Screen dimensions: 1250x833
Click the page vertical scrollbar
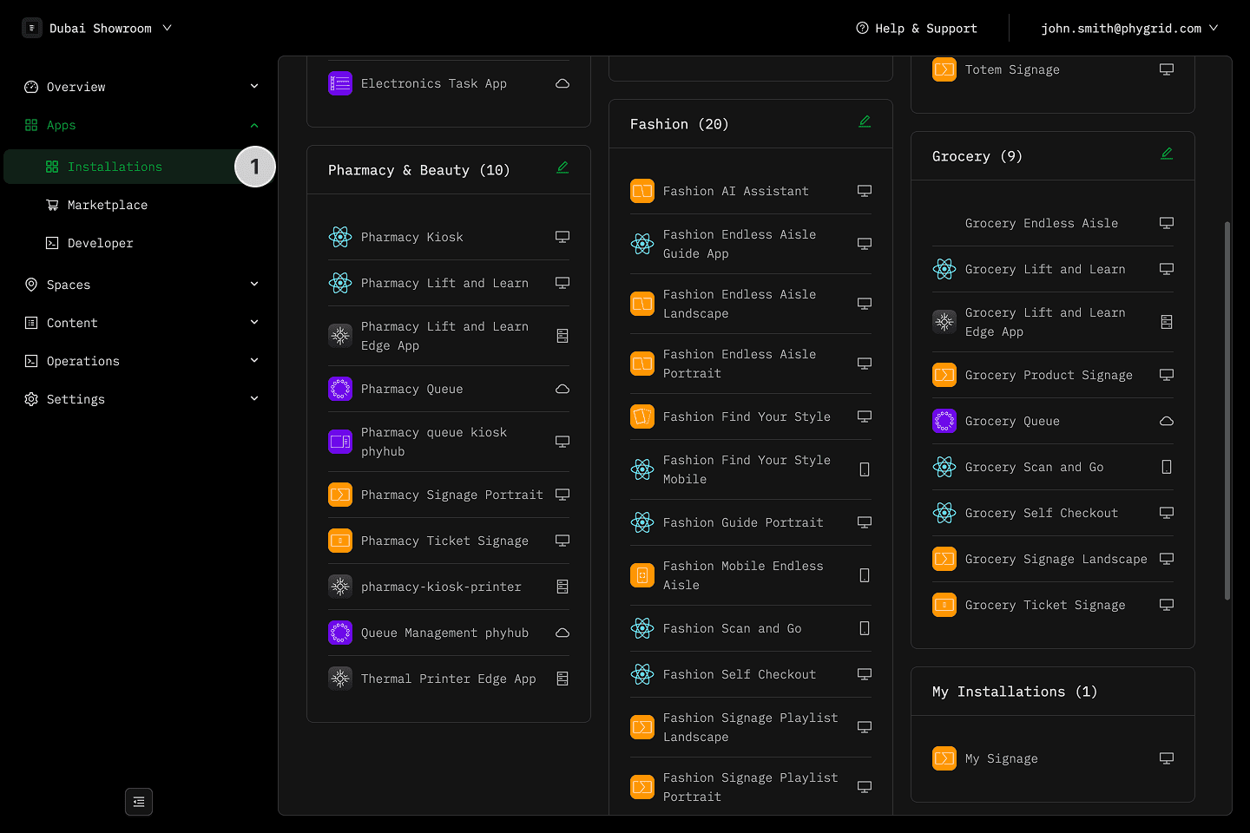click(x=1227, y=410)
